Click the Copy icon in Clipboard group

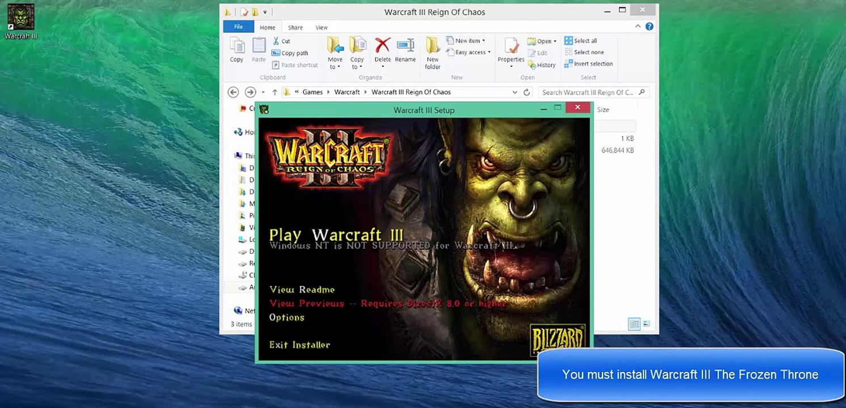[x=237, y=50]
